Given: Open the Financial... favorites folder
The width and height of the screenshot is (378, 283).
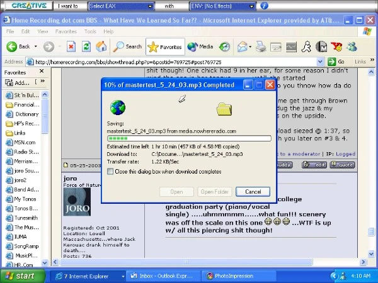Looking at the screenshot, I should click(x=22, y=104).
